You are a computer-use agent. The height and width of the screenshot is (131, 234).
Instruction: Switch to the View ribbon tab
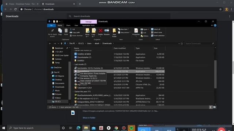(76, 25)
